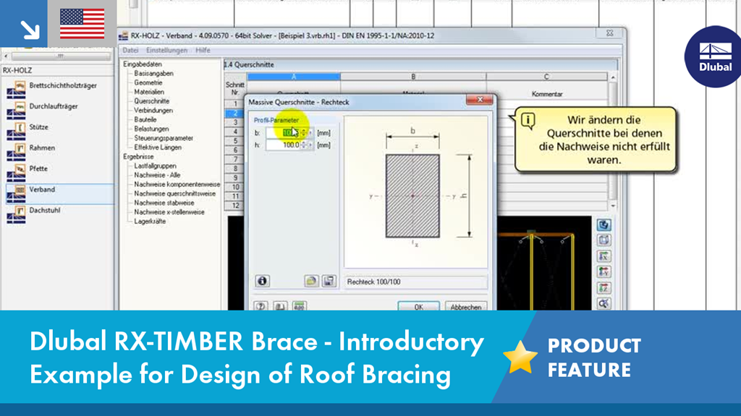Screen dimensions: 741x416
Task: Open the arrow menu beside h value
Action: click(310, 145)
